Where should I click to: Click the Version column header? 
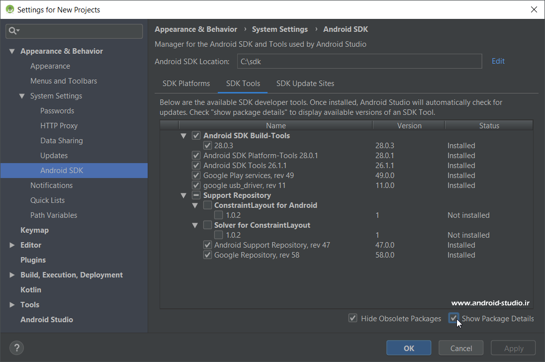point(409,125)
